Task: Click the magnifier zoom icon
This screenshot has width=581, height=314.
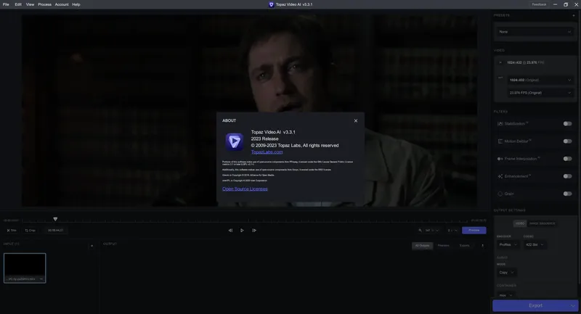Action: [420, 231]
